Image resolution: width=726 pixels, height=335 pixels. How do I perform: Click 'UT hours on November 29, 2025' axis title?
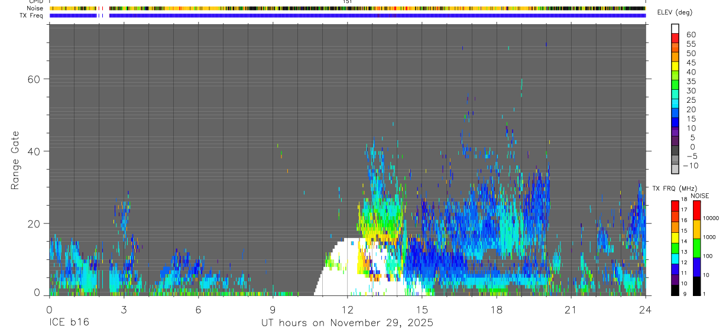pyautogui.click(x=348, y=323)
